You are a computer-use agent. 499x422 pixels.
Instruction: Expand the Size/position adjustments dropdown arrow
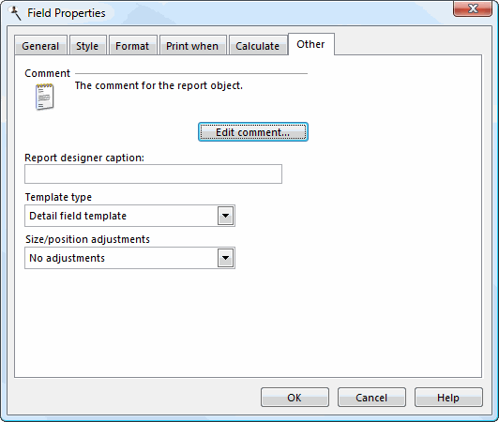[226, 258]
